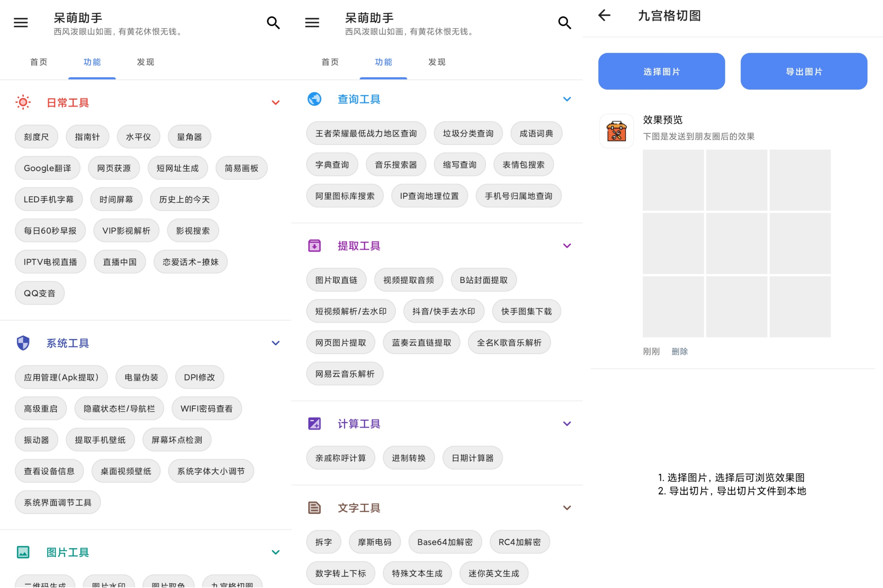Collapse the 日常工具 section
This screenshot has height=588, width=883.
pos(276,102)
